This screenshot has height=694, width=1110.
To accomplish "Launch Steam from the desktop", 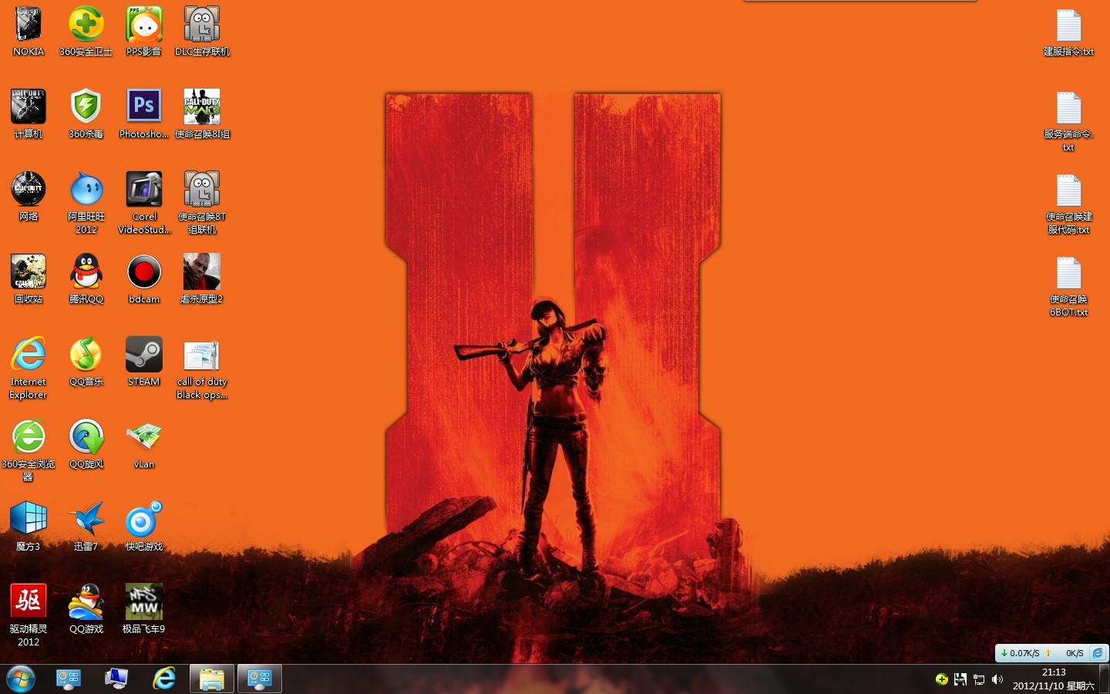I will tap(143, 355).
